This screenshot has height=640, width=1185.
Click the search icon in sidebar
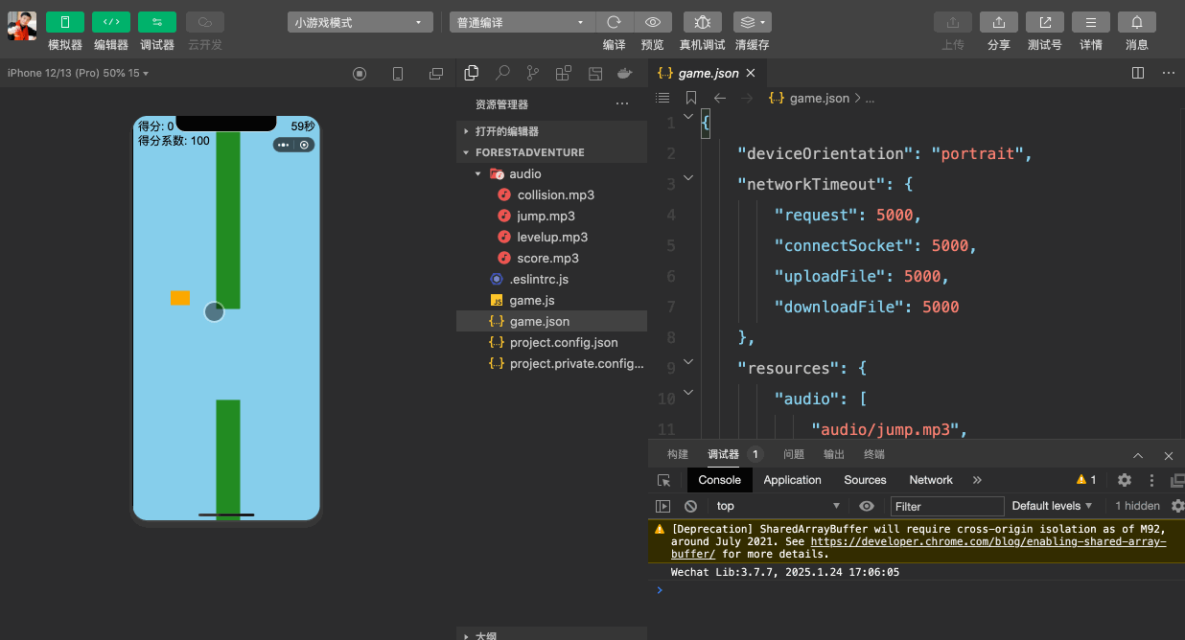(502, 73)
